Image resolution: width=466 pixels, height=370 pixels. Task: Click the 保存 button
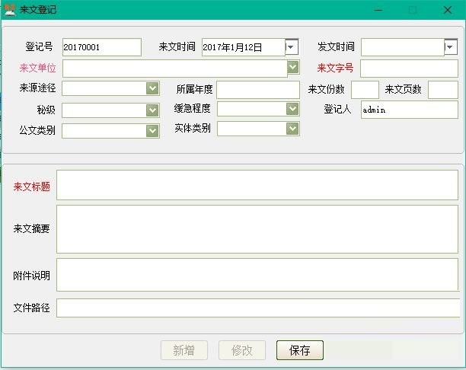click(x=299, y=350)
